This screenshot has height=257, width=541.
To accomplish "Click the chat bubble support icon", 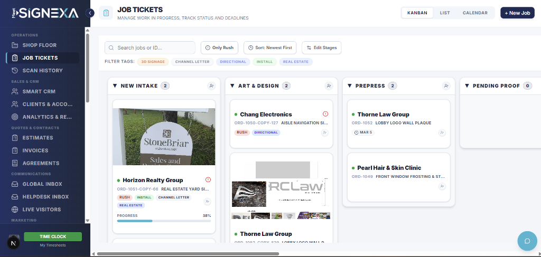I will [527, 241].
